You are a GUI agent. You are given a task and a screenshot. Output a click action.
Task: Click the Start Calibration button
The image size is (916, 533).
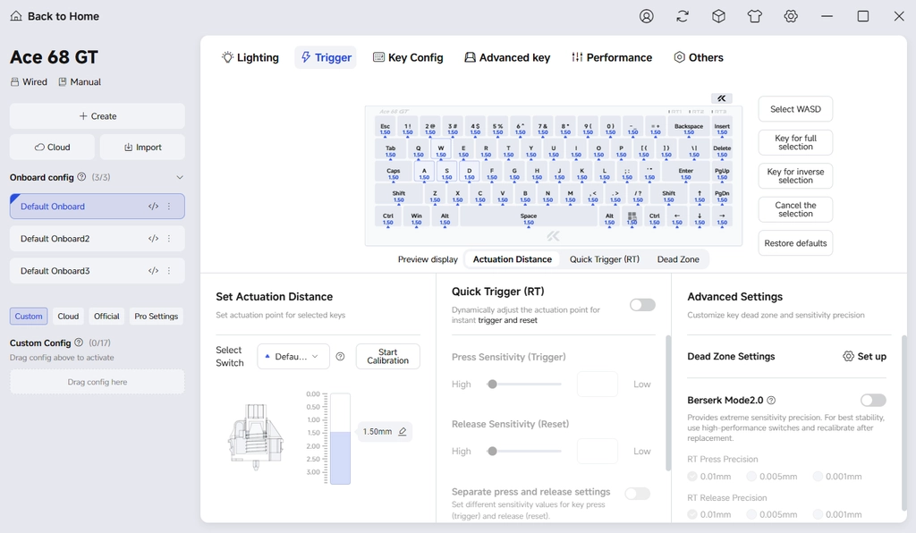pyautogui.click(x=388, y=356)
